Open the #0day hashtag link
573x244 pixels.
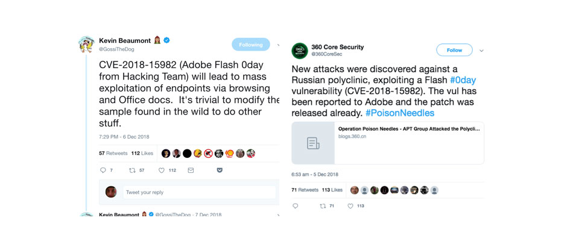465,80
